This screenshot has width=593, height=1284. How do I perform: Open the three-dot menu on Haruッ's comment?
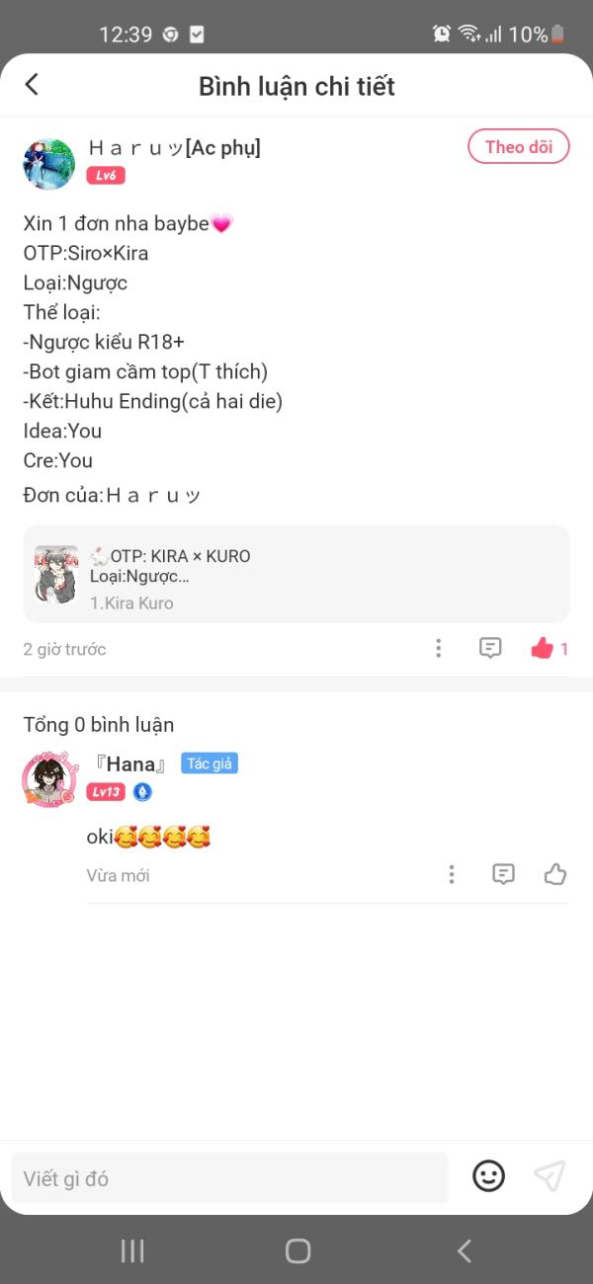[x=439, y=649]
